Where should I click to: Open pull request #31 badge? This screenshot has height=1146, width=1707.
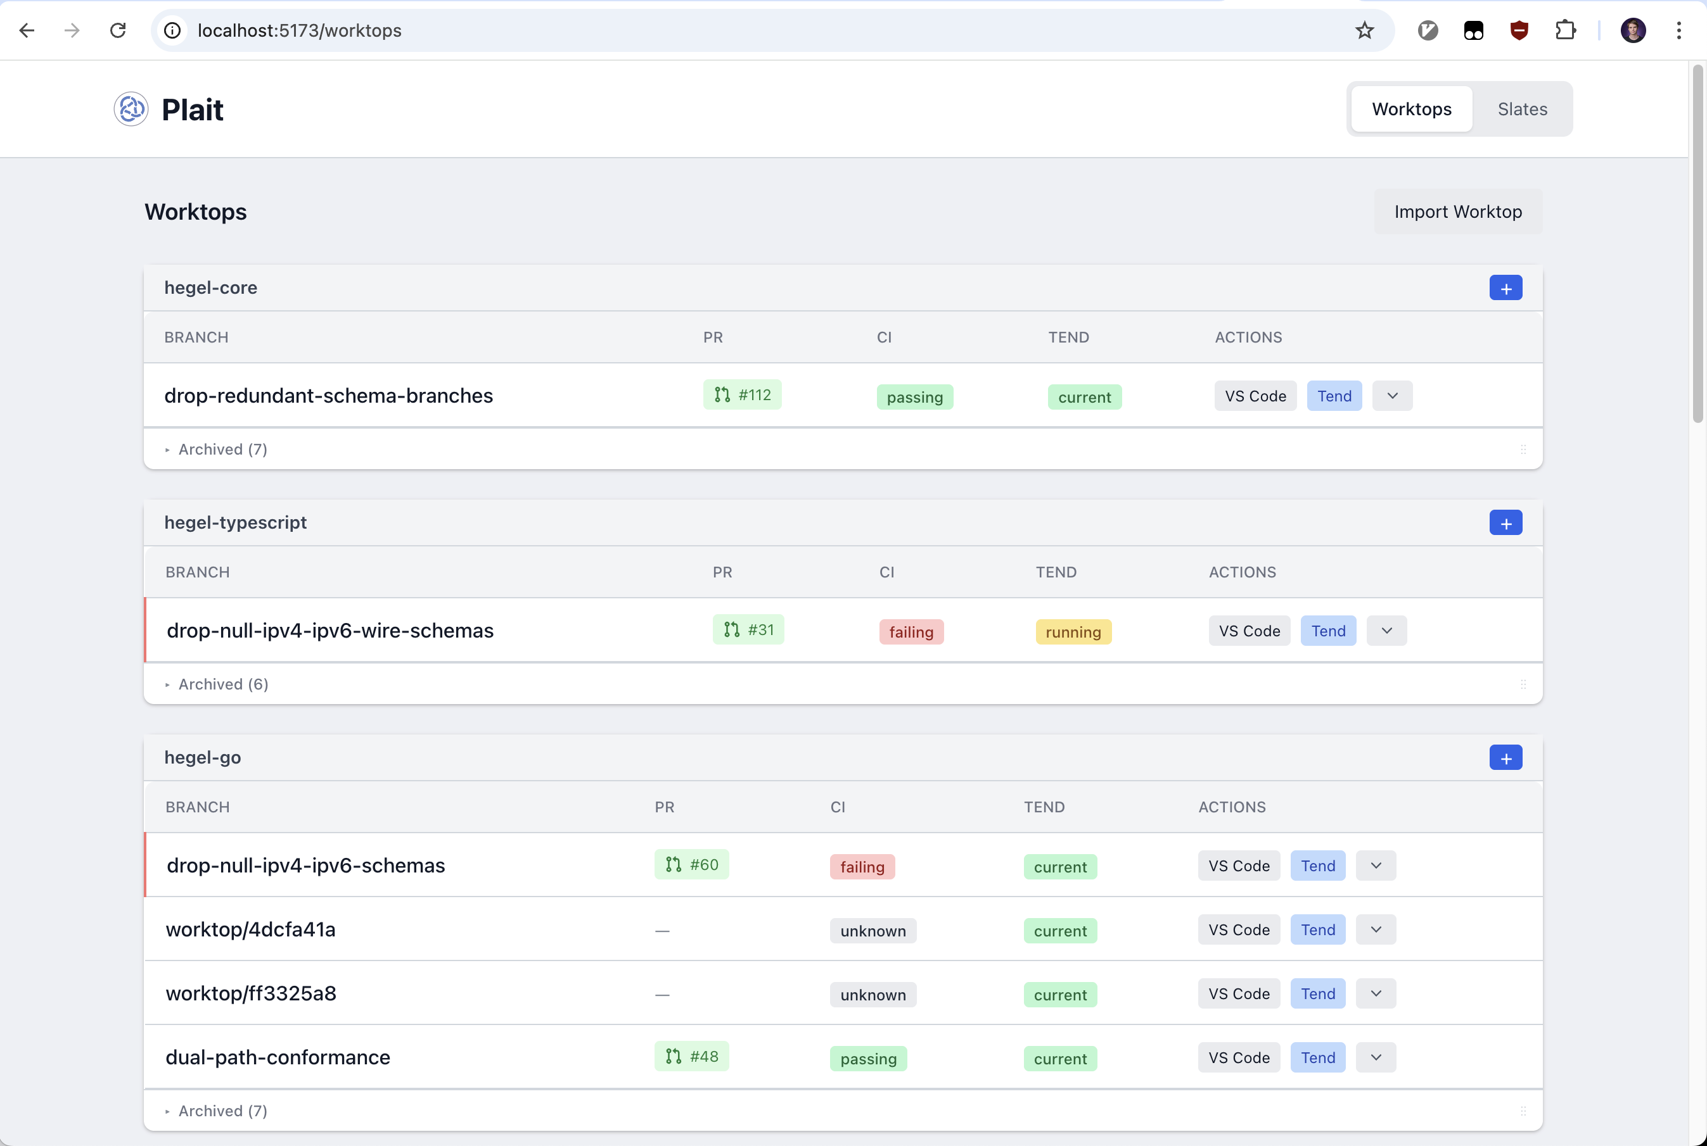coord(748,630)
